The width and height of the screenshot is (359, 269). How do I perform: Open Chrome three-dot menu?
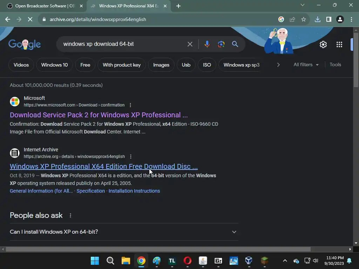point(351,20)
